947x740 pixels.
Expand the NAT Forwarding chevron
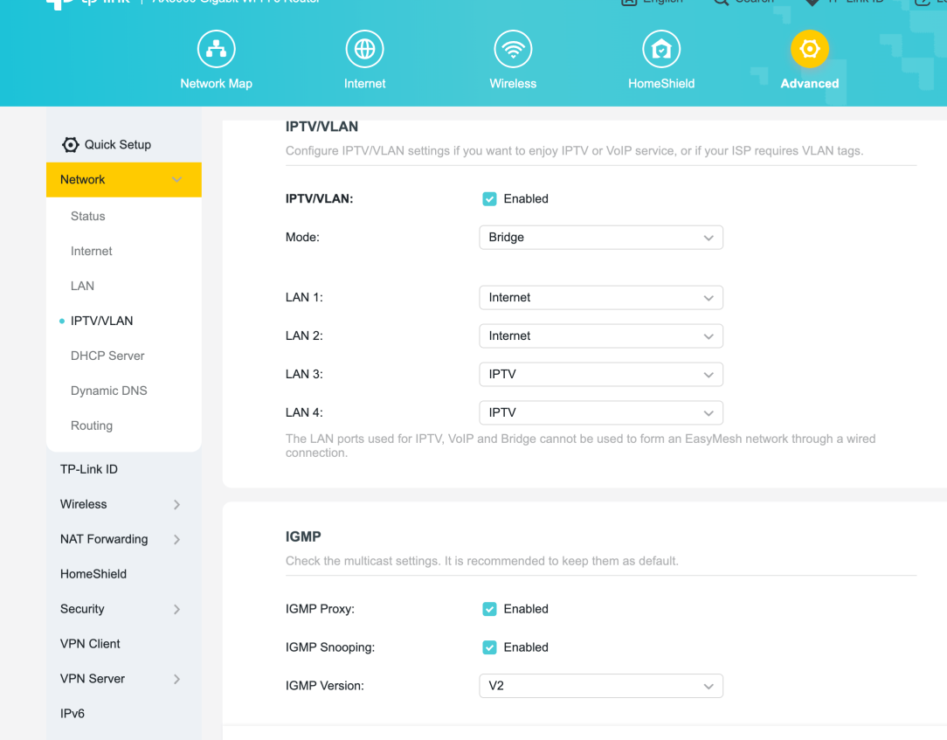[x=176, y=539]
